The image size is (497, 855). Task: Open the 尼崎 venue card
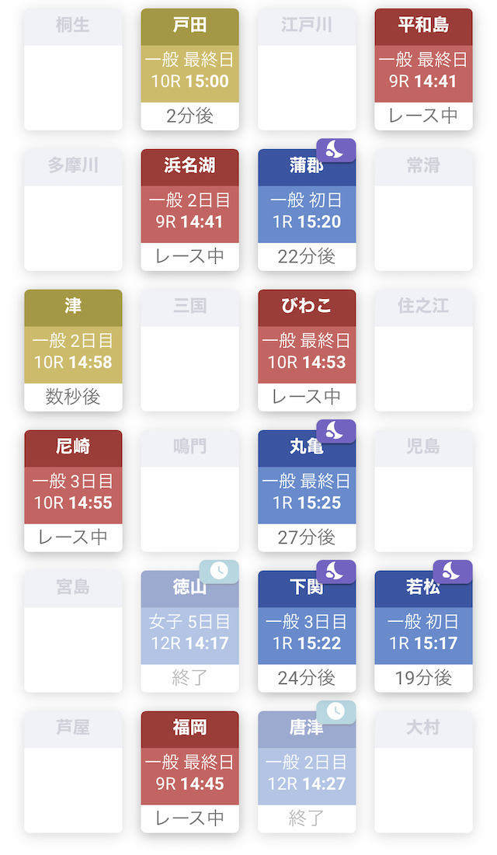click(x=73, y=491)
